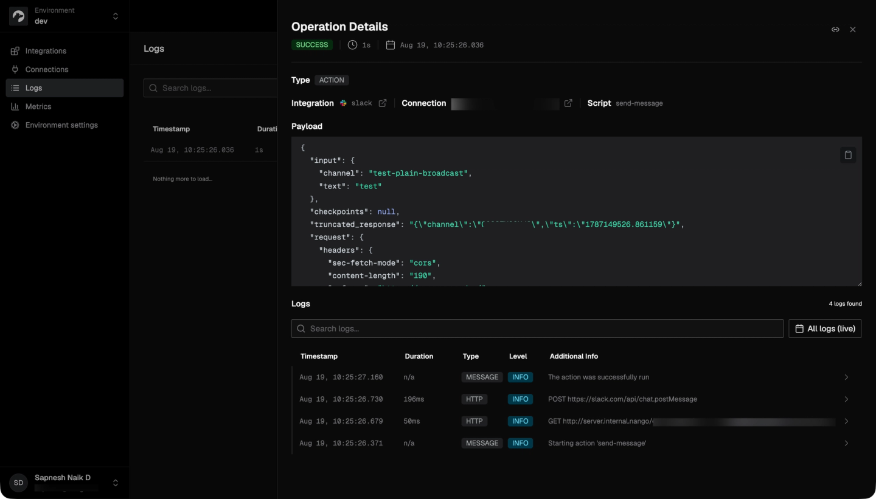Click the SUCCESS status badge
Screen dimensions: 876x499
point(312,45)
